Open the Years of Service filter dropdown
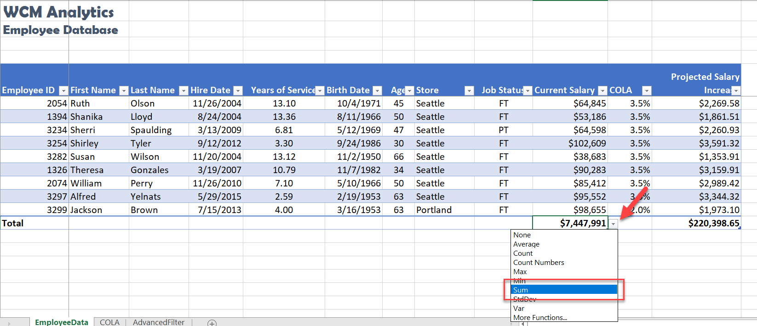Viewport: 757px width, 326px height. pyautogui.click(x=320, y=90)
